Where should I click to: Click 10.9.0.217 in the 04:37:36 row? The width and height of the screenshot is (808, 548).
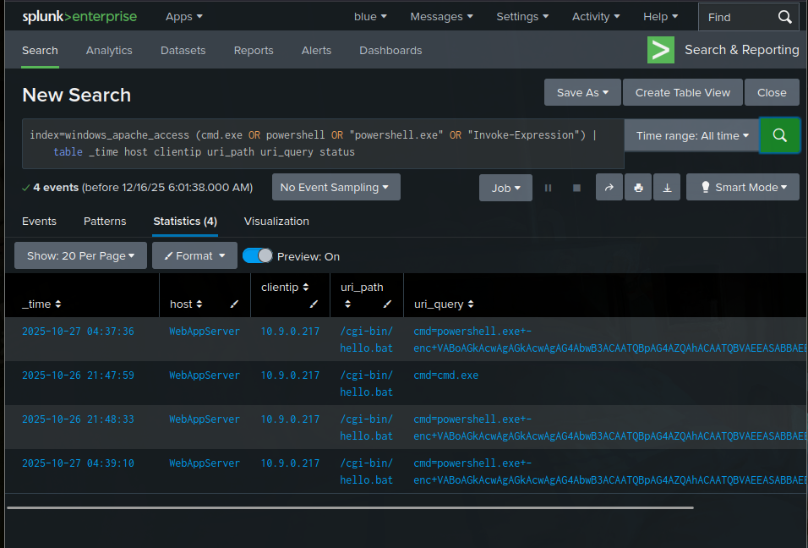[x=290, y=332]
